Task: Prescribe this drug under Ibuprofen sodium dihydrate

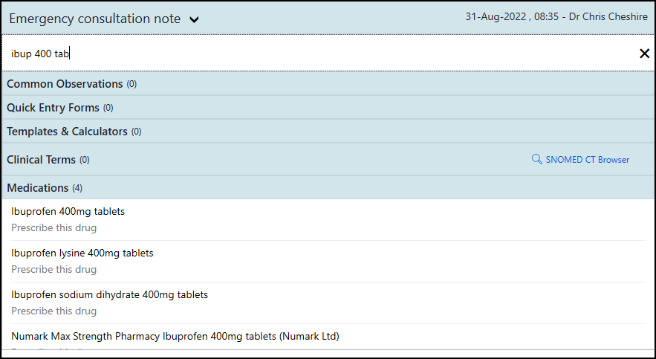Action: click(54, 311)
